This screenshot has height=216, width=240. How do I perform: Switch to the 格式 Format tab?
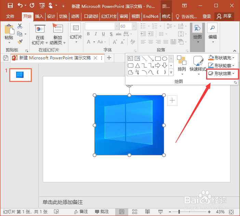(166, 16)
